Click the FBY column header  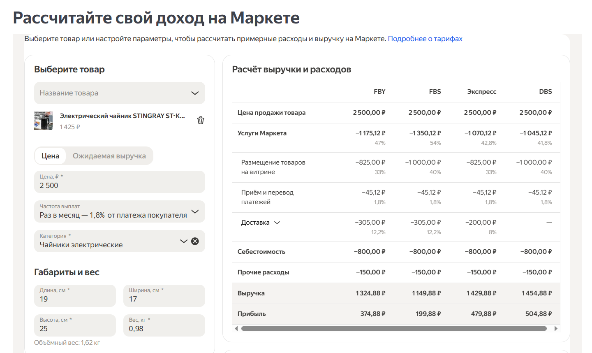pos(379,92)
